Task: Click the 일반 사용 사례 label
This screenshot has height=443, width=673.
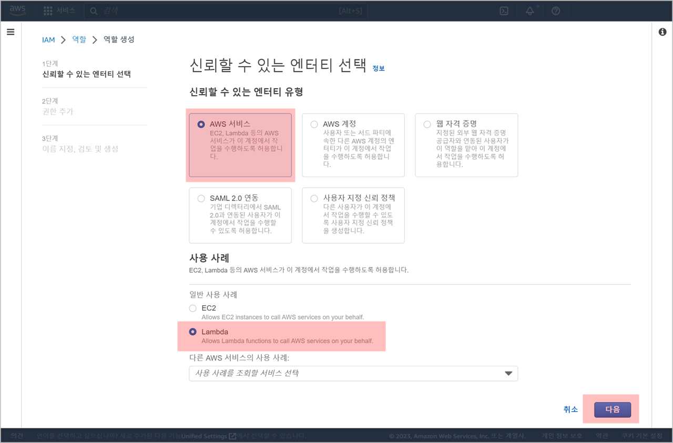Action: point(213,294)
